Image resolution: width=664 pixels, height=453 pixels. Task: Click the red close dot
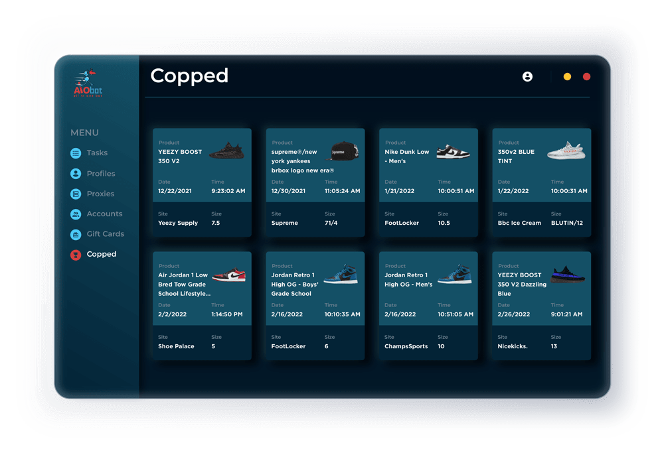tap(586, 76)
